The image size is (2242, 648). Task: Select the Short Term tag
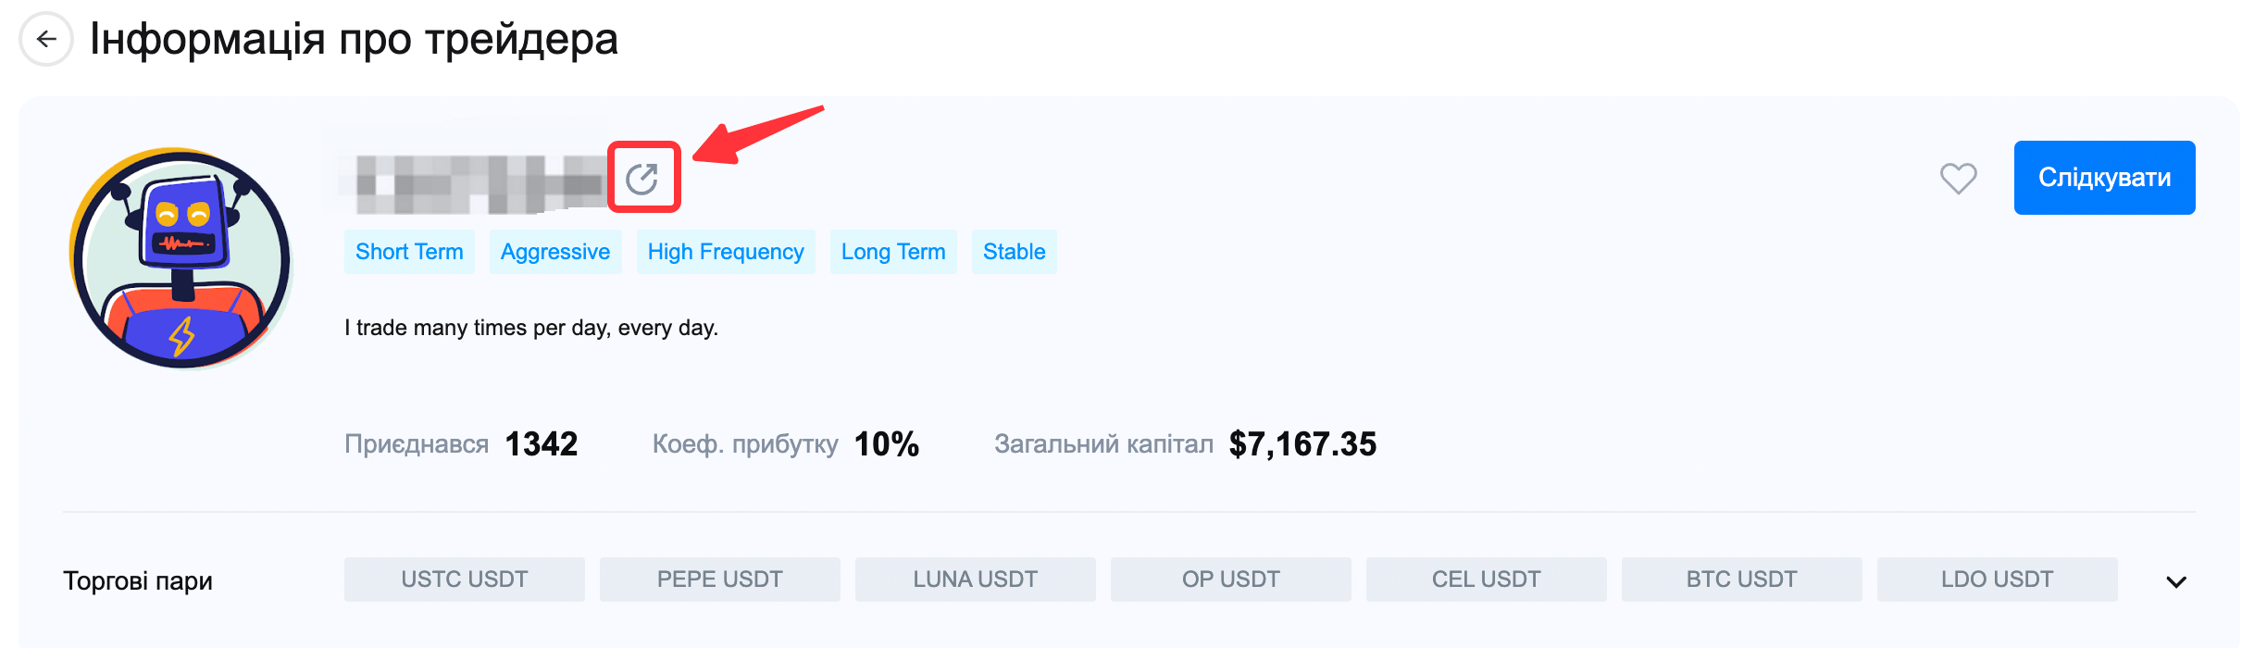pyautogui.click(x=409, y=252)
